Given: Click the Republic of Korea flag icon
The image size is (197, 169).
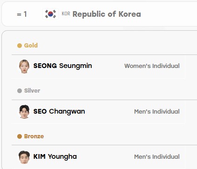Looking at the screenshot, I should [50, 14].
